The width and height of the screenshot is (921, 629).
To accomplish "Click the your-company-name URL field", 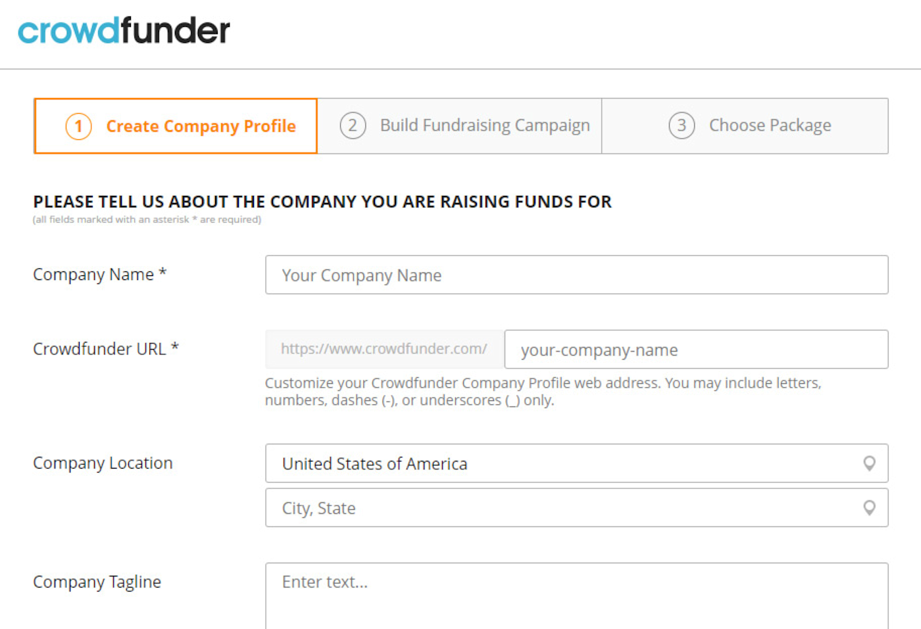I will (x=696, y=349).
